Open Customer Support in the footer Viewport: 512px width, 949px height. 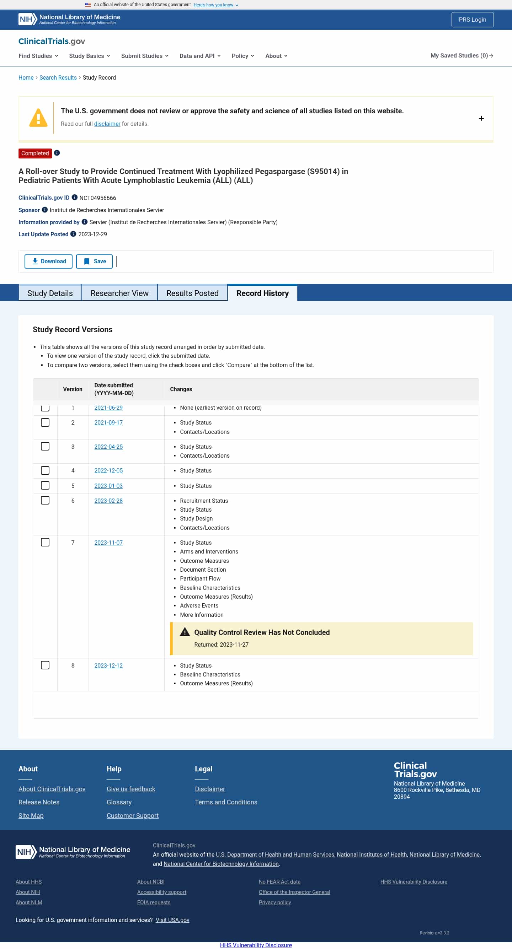[133, 815]
